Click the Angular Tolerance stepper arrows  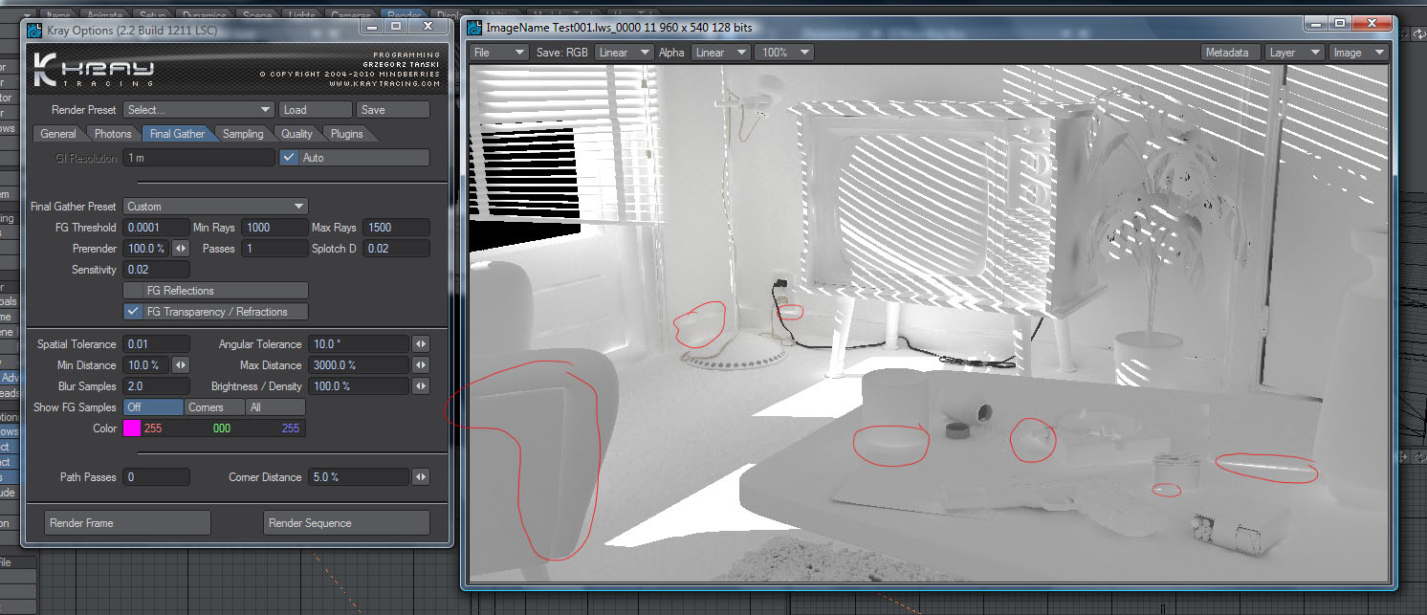click(x=420, y=344)
